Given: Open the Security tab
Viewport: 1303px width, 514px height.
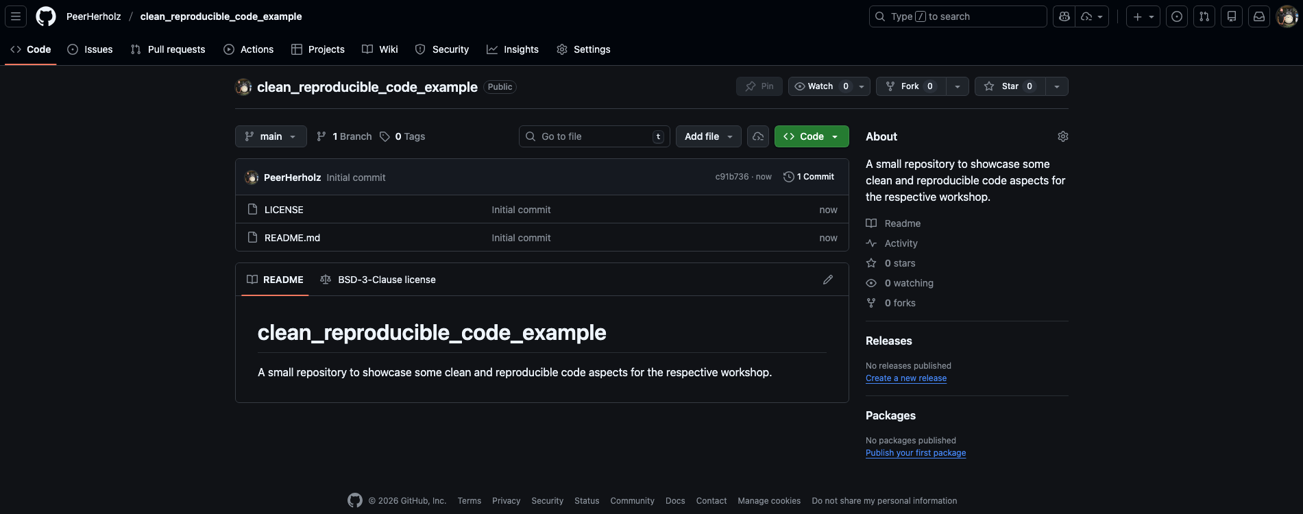Looking at the screenshot, I should tap(442, 49).
